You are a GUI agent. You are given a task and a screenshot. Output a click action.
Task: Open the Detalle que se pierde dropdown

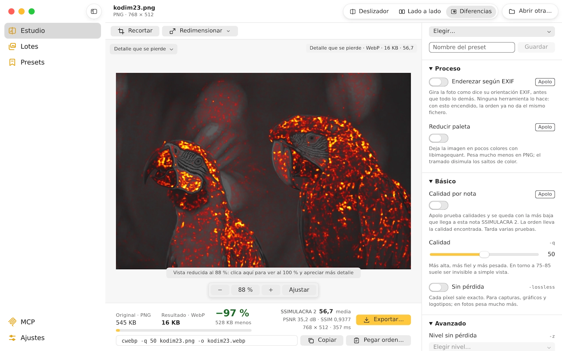tap(144, 49)
